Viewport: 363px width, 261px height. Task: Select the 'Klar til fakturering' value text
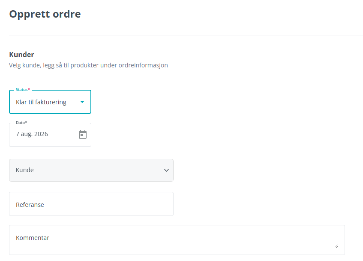coord(41,102)
